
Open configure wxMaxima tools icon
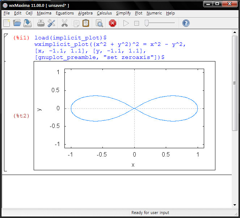tap(51, 23)
